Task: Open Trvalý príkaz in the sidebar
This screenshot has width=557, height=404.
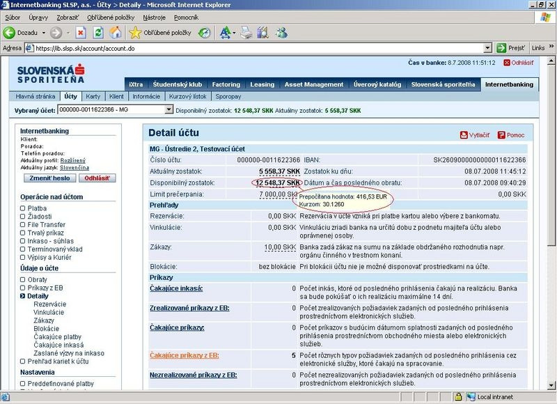Action: tap(47, 233)
